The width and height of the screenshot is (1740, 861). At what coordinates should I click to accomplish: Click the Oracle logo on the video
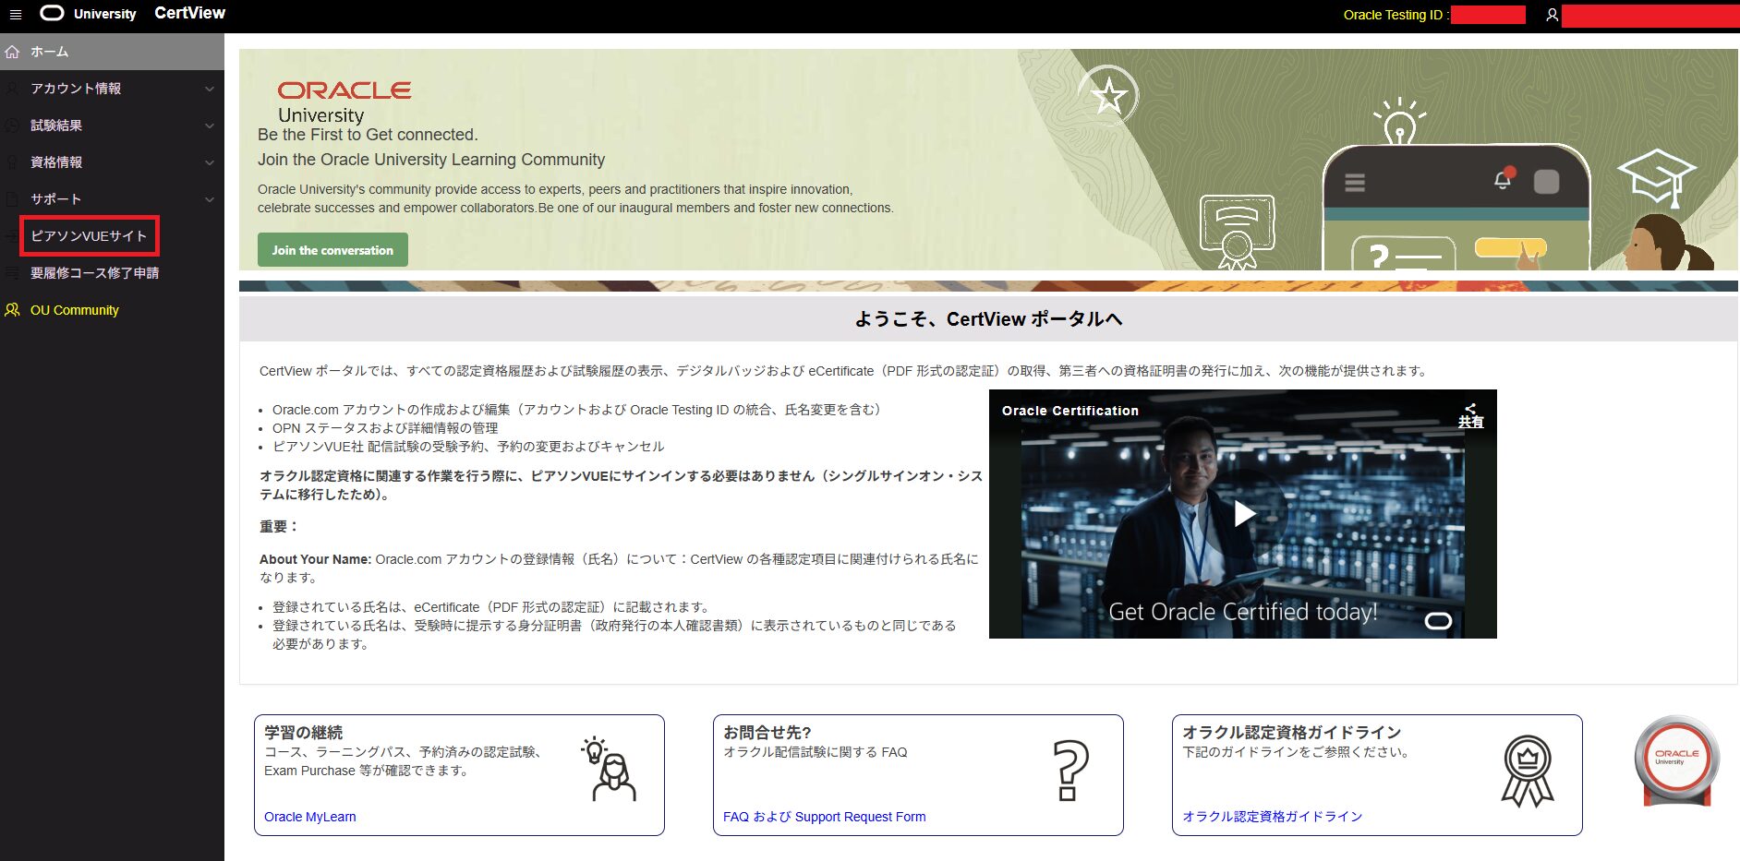pos(1438,621)
